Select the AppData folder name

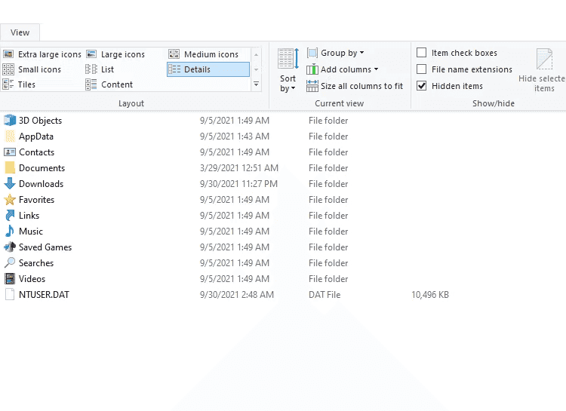36,136
